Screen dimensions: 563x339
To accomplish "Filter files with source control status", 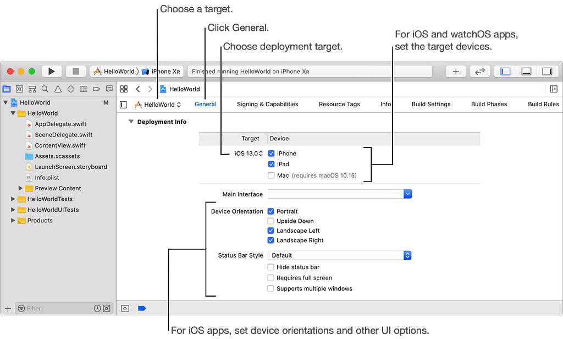I will (x=107, y=308).
